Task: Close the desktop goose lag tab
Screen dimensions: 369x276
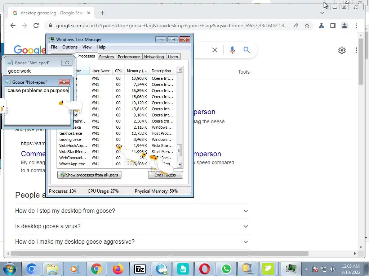Action: point(89,13)
